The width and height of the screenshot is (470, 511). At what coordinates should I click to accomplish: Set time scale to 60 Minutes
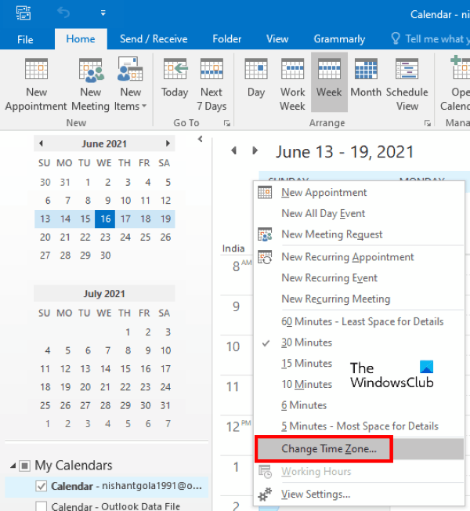pyautogui.click(x=359, y=321)
